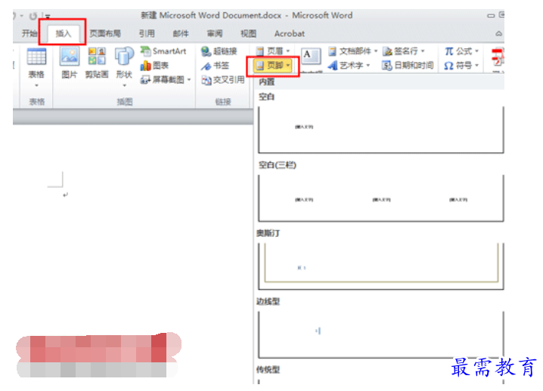Open the References (引用) tab

pos(147,33)
